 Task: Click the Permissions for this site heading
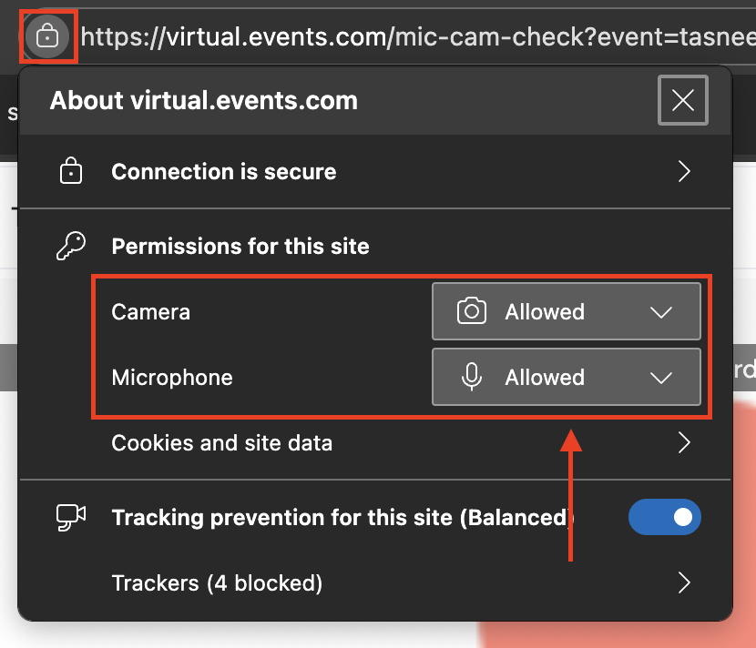tap(240, 246)
